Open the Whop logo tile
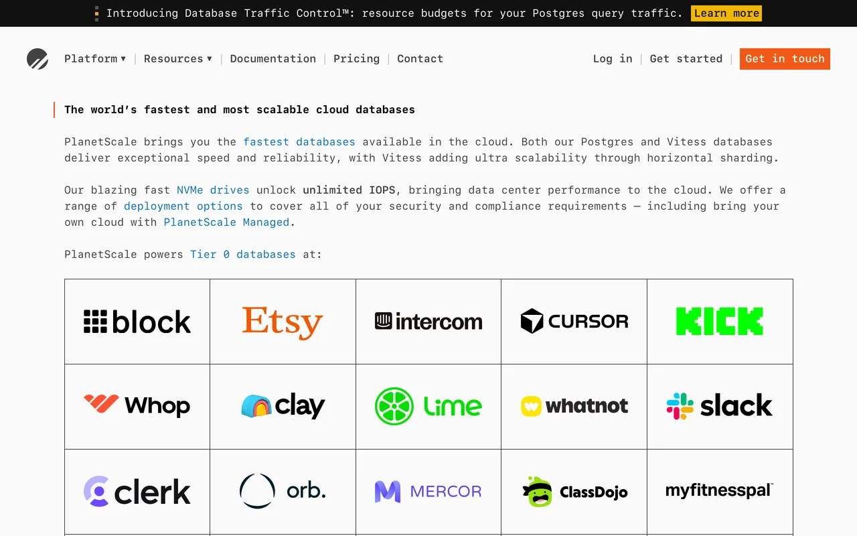857x536 pixels. [x=137, y=407]
